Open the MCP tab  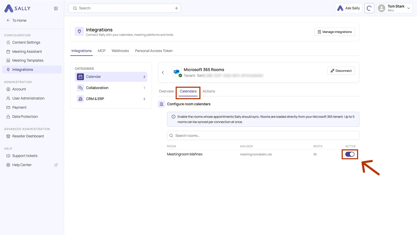click(102, 51)
